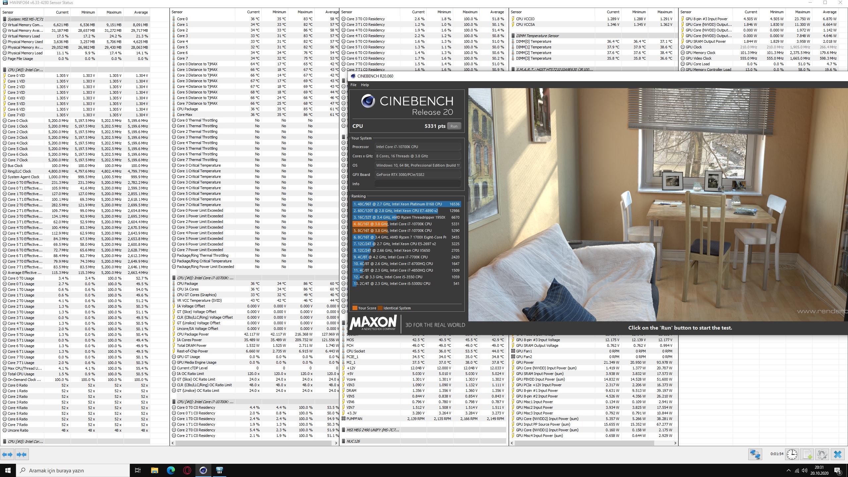Viewport: 848px width, 477px height.
Task: Click the Info input field in Cinebench
Action: pyautogui.click(x=418, y=184)
